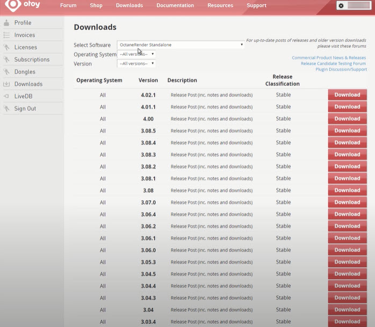The width and height of the screenshot is (375, 327).
Task: Go to Dongles in the sidebar
Action: pos(25,72)
